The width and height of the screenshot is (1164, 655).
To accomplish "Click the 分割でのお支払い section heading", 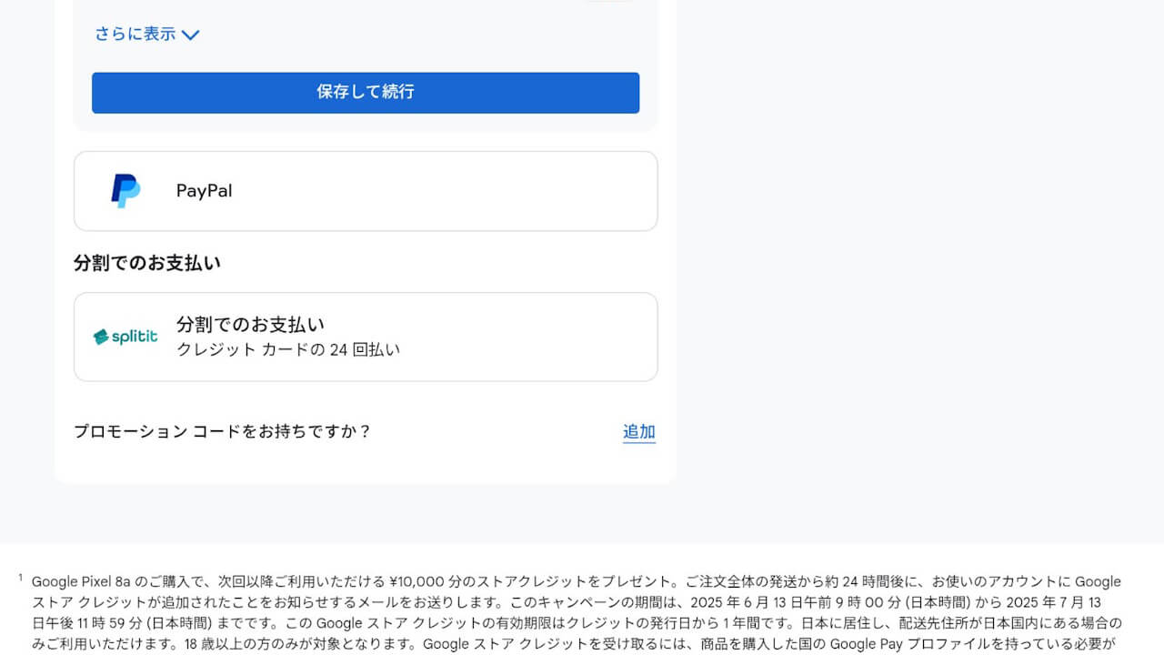I will click(x=147, y=263).
